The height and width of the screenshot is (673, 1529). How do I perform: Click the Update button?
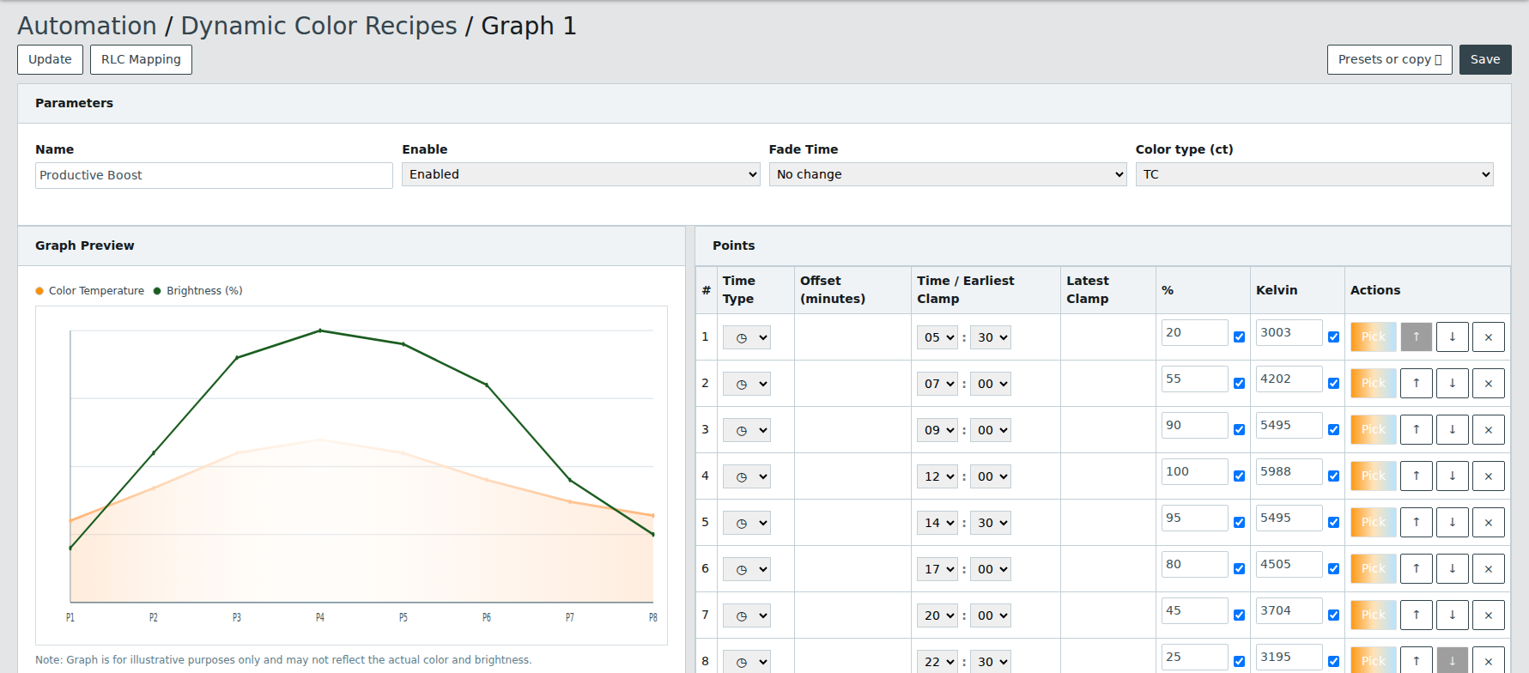pyautogui.click(x=50, y=59)
